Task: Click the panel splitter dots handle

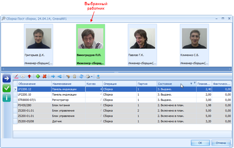Action: (116, 72)
